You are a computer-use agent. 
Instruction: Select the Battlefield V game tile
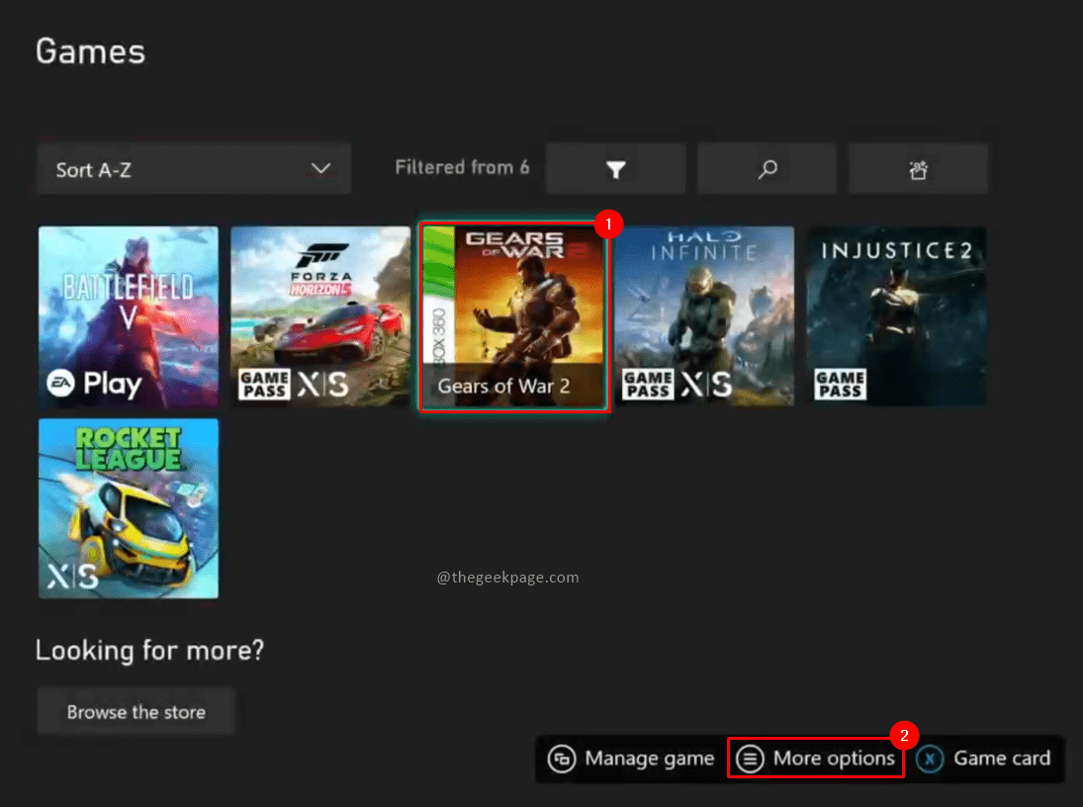(x=129, y=316)
